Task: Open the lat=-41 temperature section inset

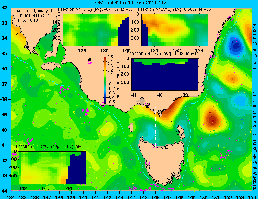Action: point(53,167)
